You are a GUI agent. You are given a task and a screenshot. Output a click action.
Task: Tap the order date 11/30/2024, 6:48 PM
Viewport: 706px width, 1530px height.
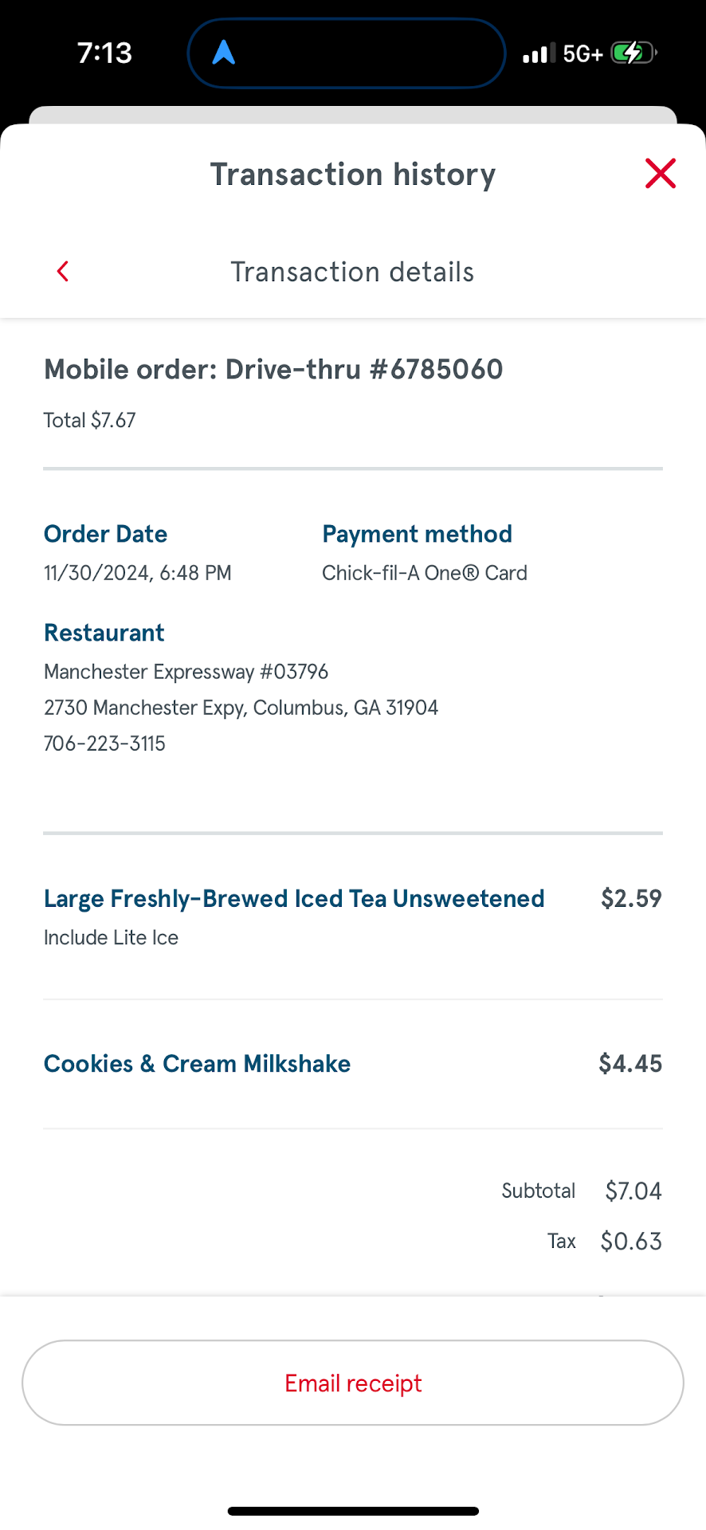click(x=138, y=573)
